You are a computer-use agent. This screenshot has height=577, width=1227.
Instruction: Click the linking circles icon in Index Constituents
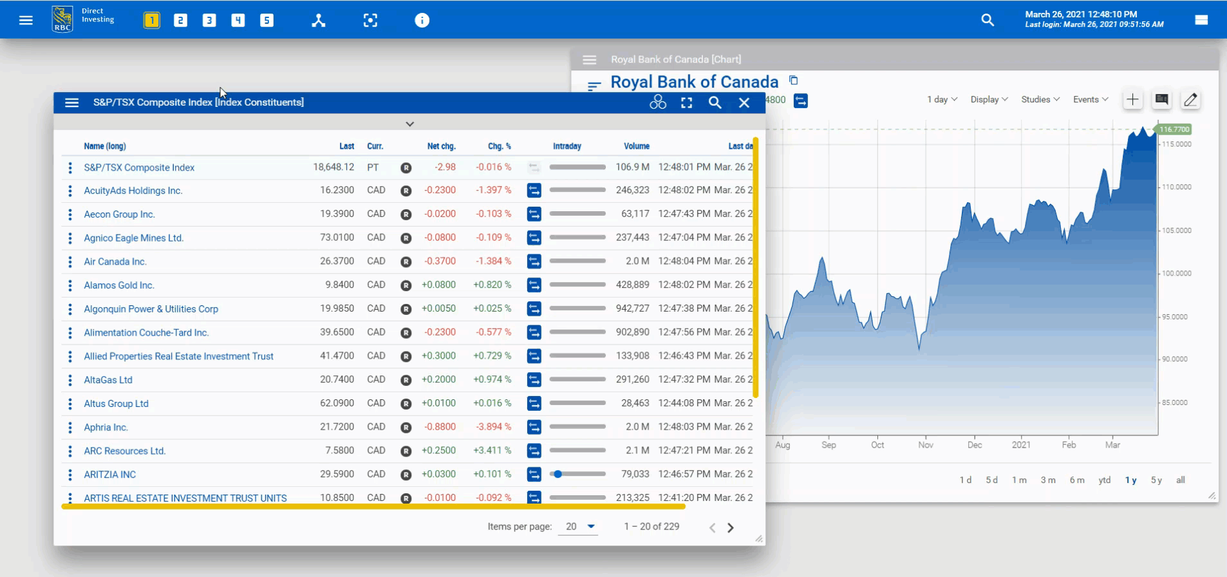point(658,102)
